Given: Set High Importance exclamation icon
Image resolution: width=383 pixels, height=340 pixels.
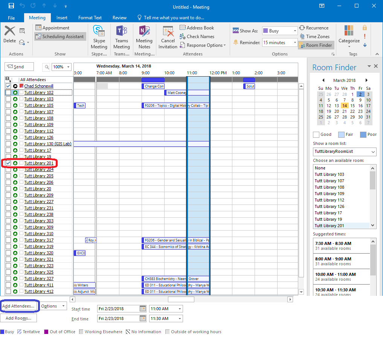Looking at the screenshot, I should click(x=365, y=36).
